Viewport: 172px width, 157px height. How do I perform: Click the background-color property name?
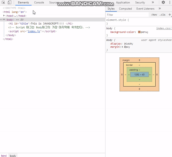pyautogui.click(x=122, y=32)
